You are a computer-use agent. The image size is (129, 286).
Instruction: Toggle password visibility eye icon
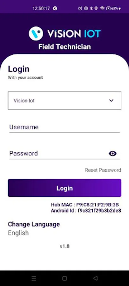pyautogui.click(x=112, y=153)
